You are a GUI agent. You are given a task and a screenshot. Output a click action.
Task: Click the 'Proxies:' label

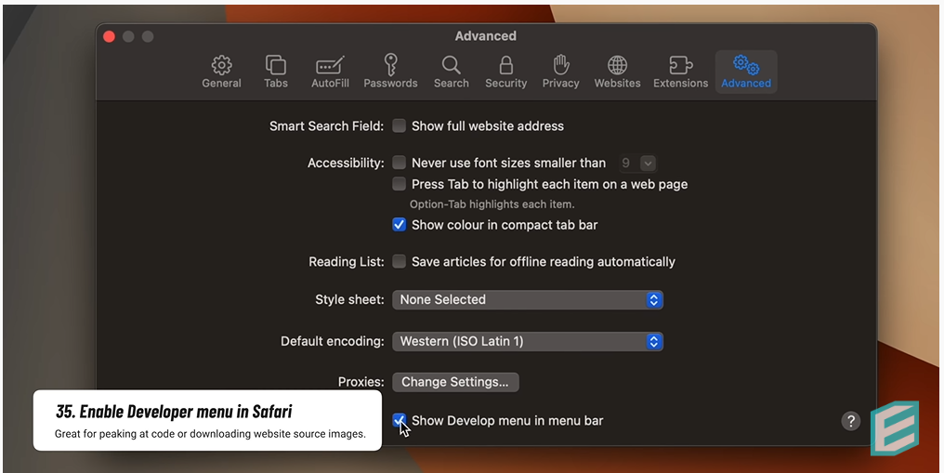click(x=361, y=382)
